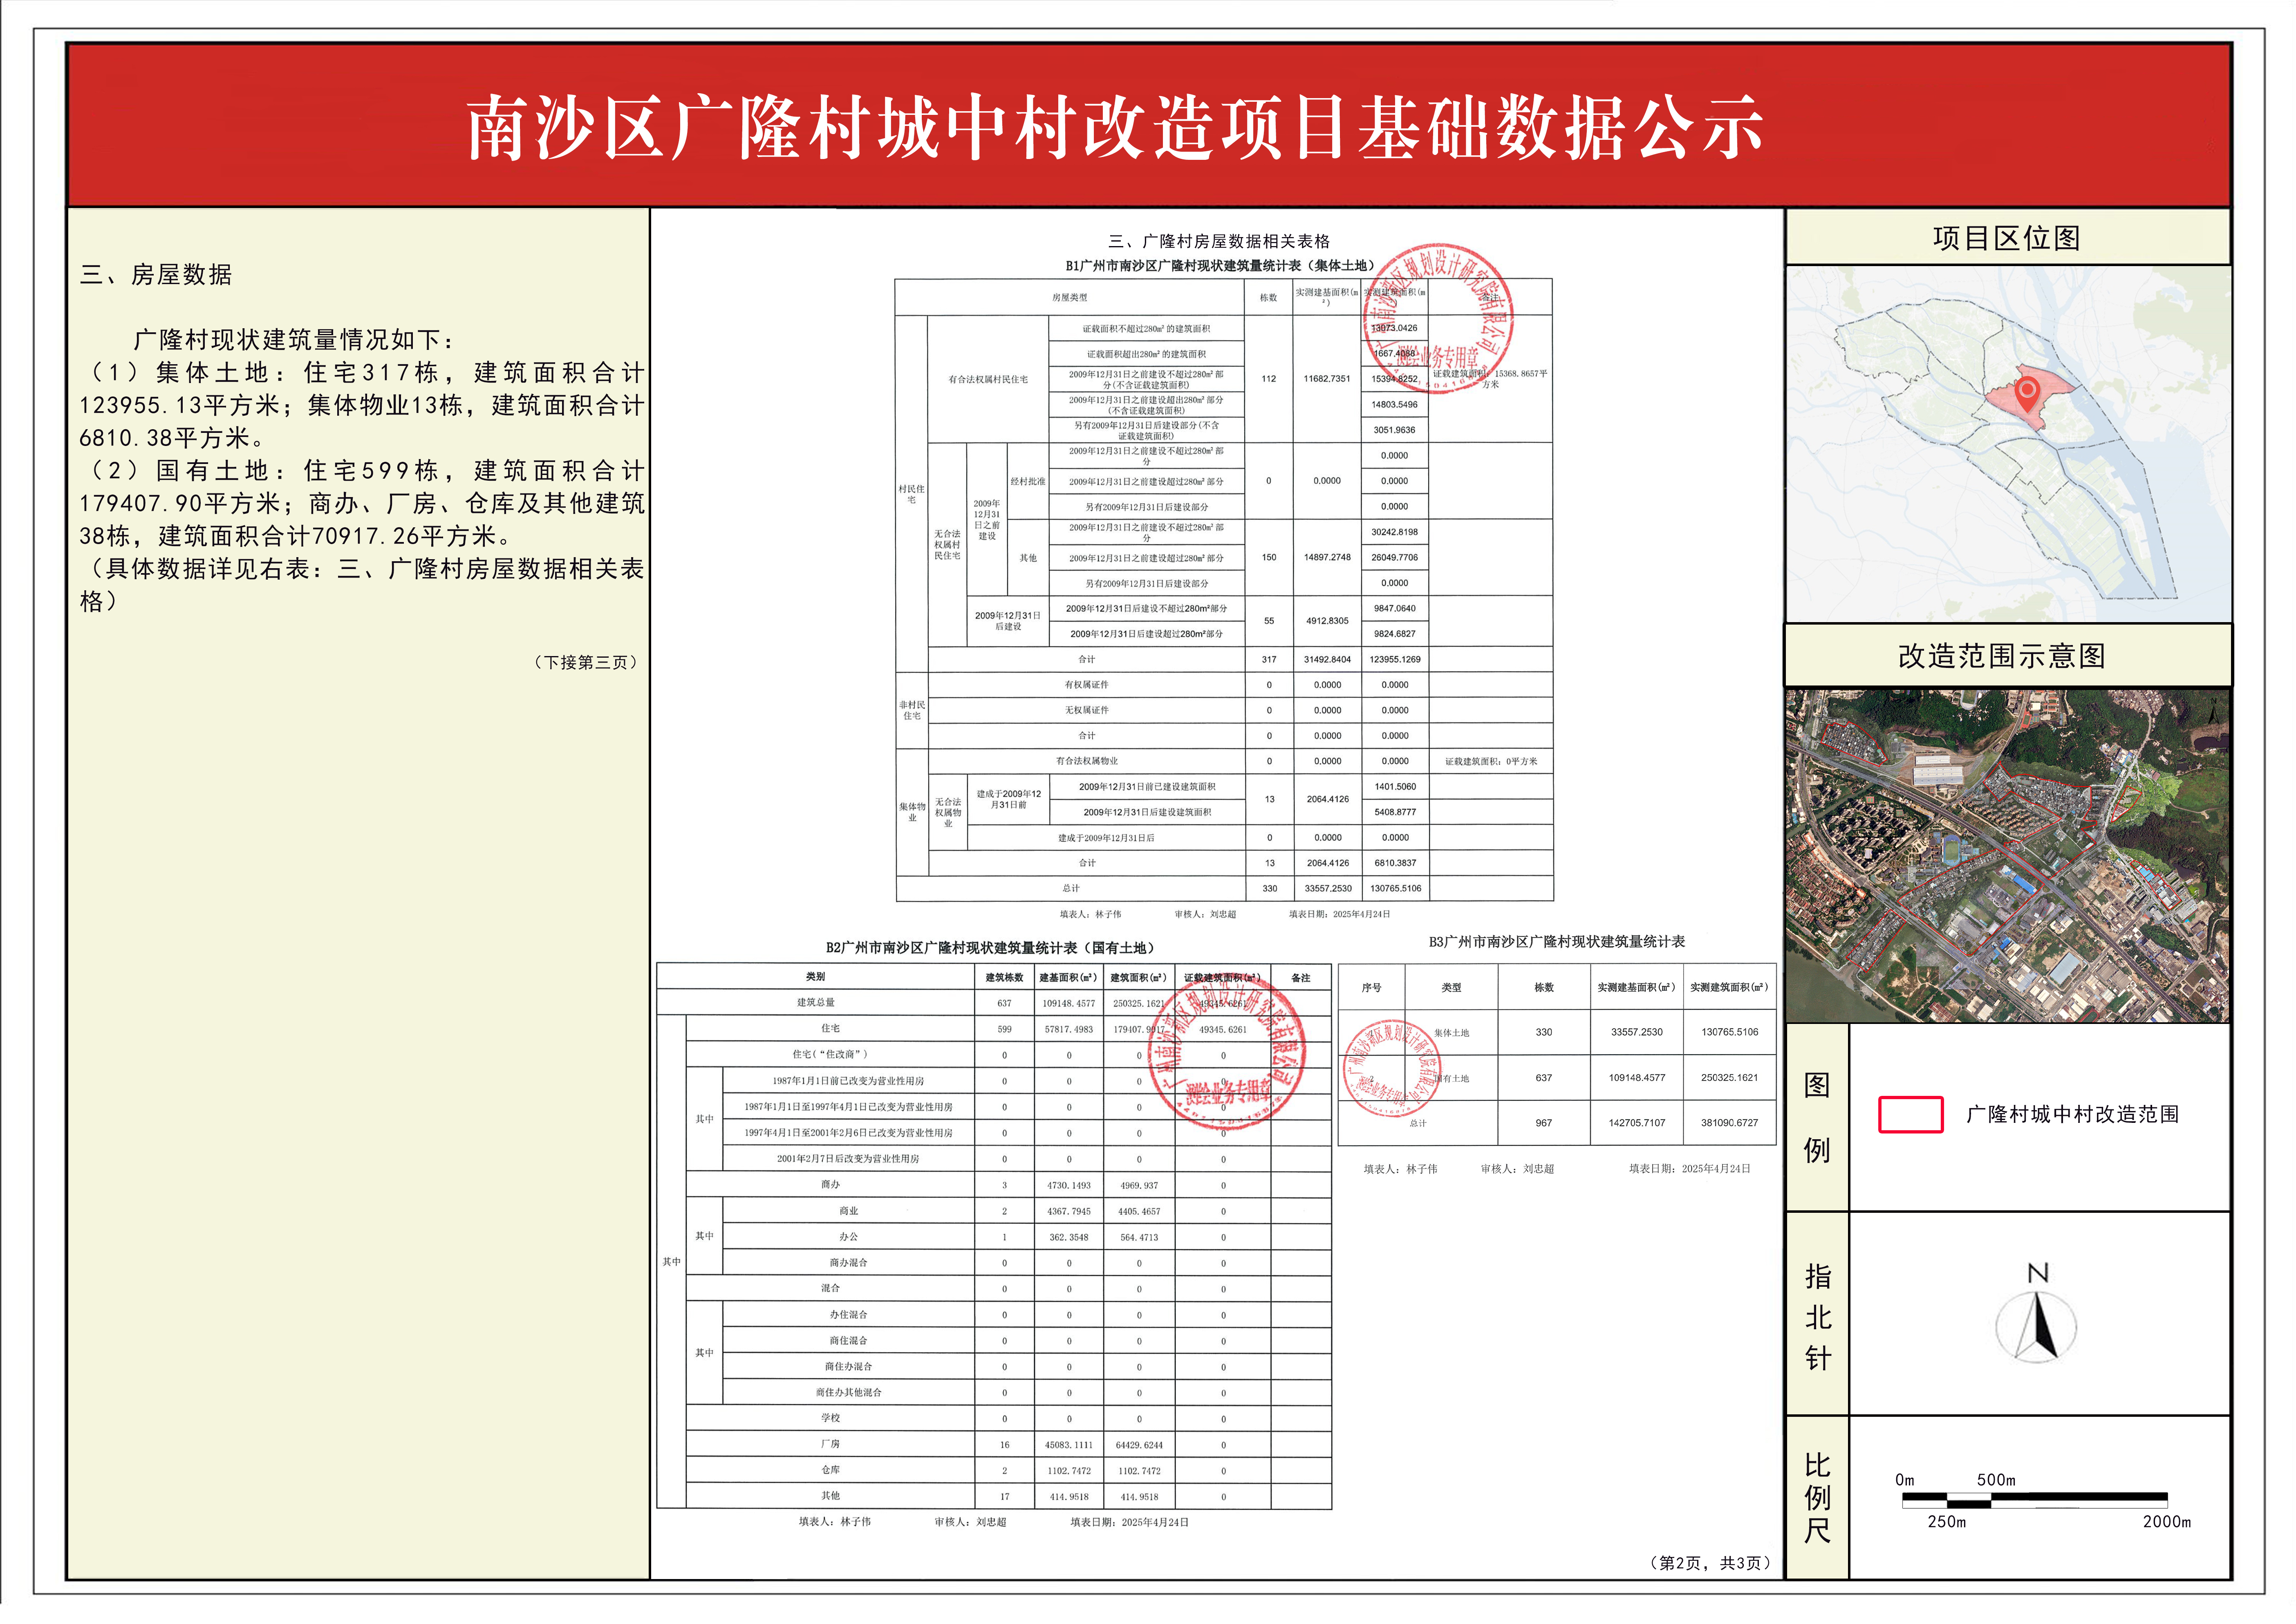Click cell 4405.4657 in the 商业 row
This screenshot has height=1624, width=2296.
pyautogui.click(x=1139, y=1212)
